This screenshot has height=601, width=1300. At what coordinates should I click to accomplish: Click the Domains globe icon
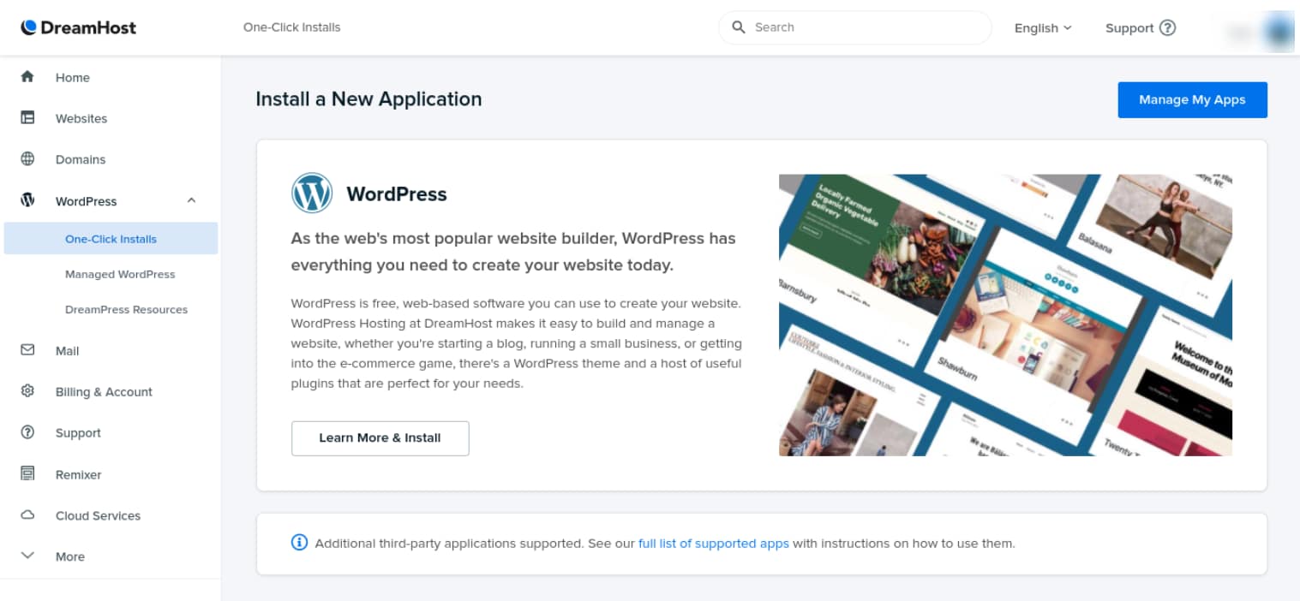pos(27,159)
